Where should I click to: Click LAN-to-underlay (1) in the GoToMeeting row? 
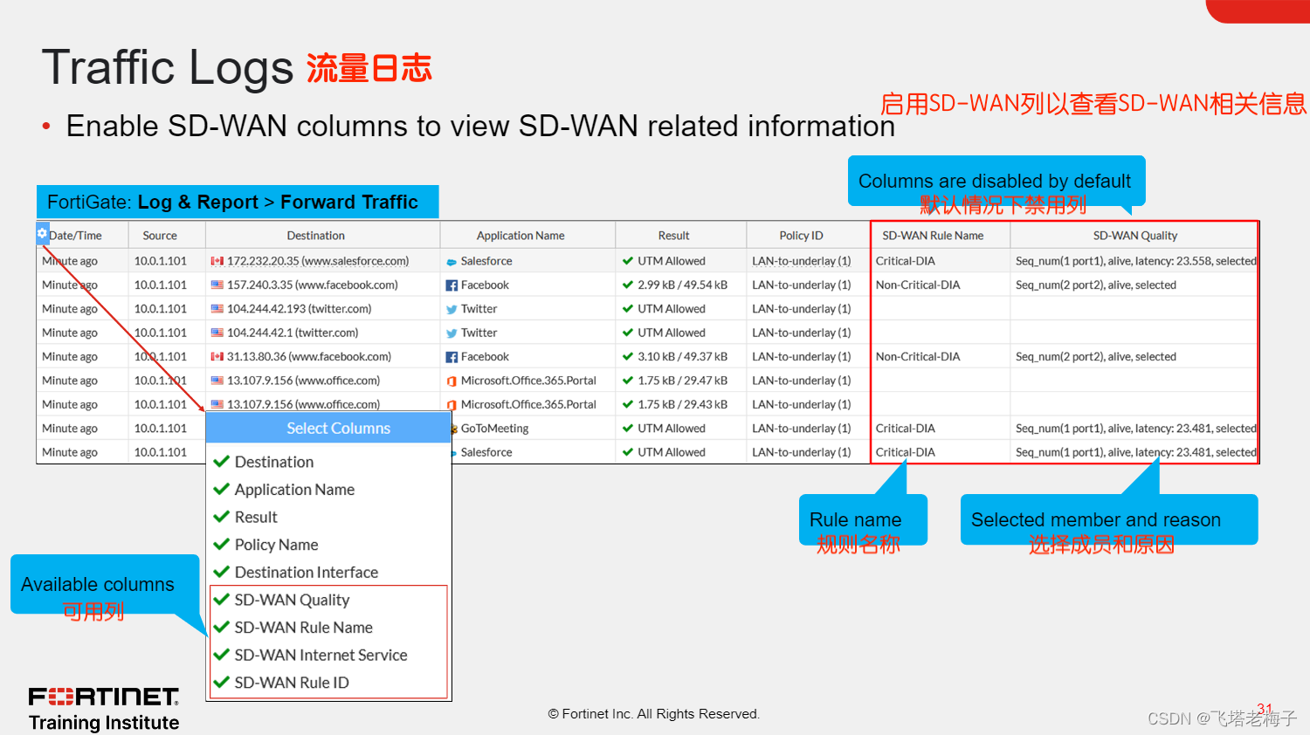(x=802, y=429)
